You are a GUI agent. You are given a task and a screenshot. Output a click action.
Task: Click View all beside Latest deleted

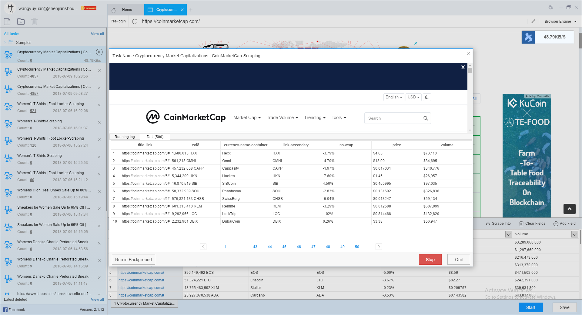tap(97, 300)
